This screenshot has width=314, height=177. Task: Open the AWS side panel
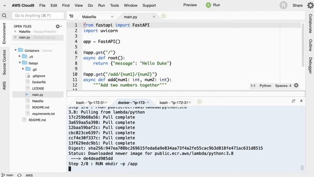click(4, 86)
